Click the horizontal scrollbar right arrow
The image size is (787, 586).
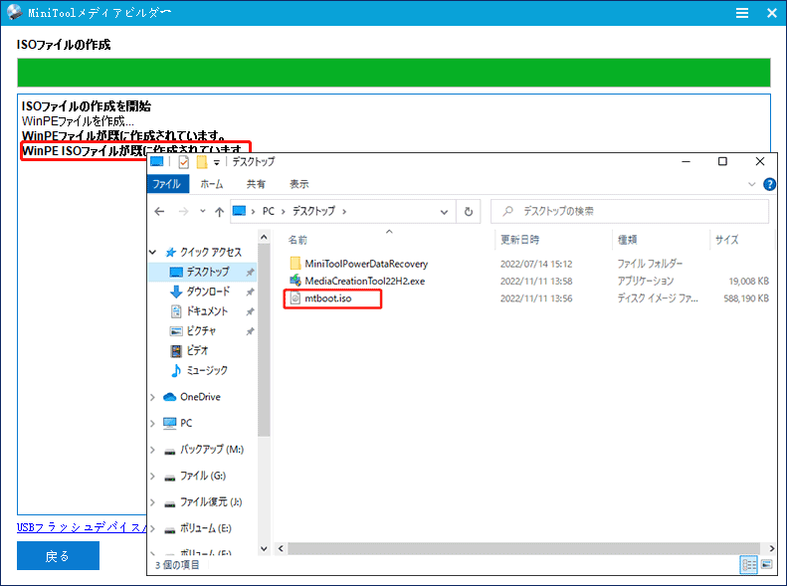pos(771,548)
